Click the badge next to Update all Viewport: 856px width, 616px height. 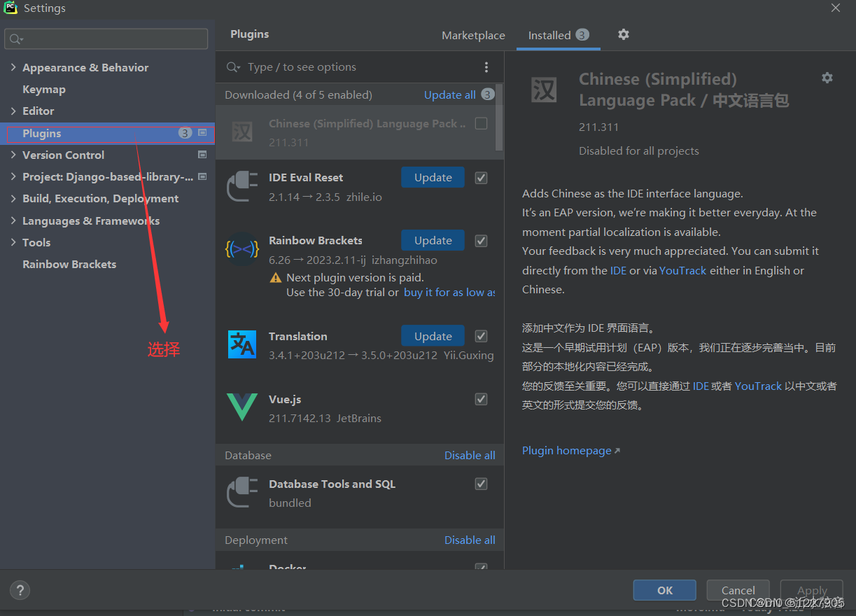(488, 94)
